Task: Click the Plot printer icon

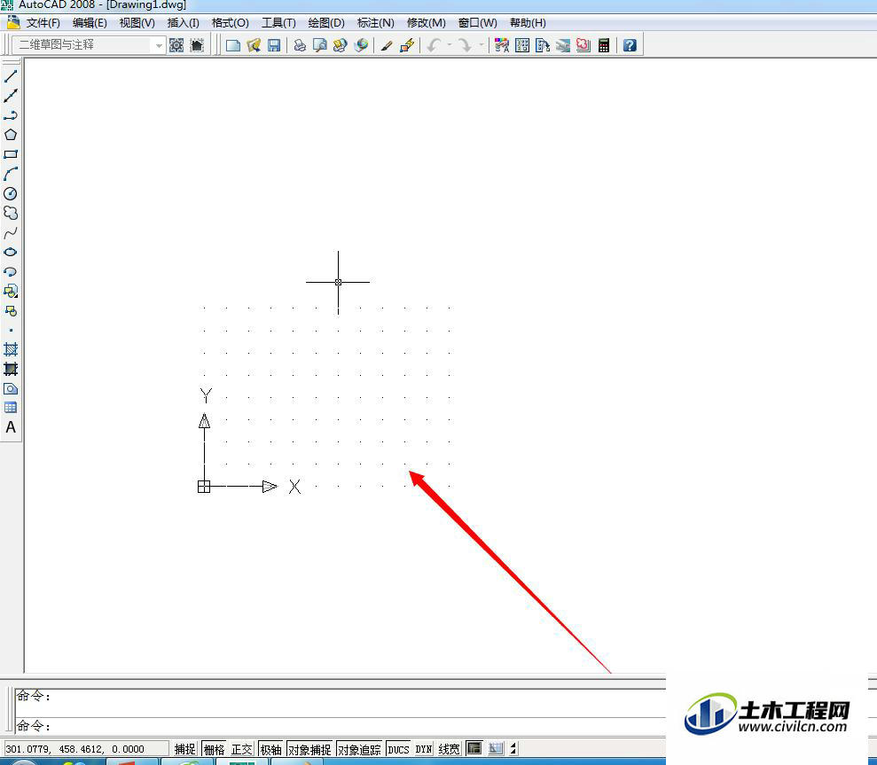Action: click(300, 45)
